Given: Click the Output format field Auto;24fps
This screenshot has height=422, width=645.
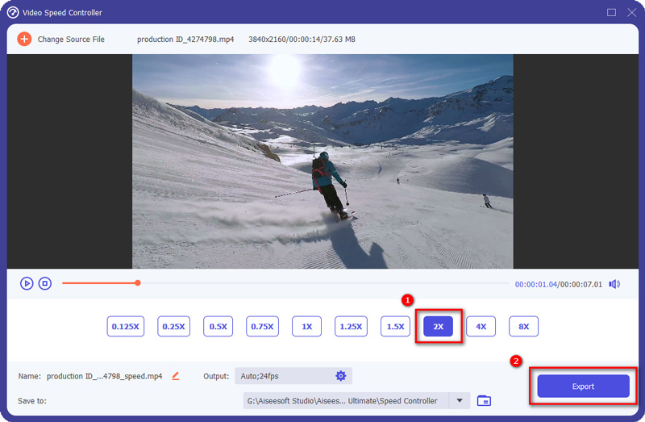Looking at the screenshot, I should pyautogui.click(x=282, y=376).
